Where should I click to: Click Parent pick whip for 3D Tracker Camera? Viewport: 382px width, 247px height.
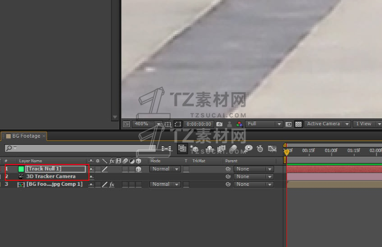click(228, 176)
